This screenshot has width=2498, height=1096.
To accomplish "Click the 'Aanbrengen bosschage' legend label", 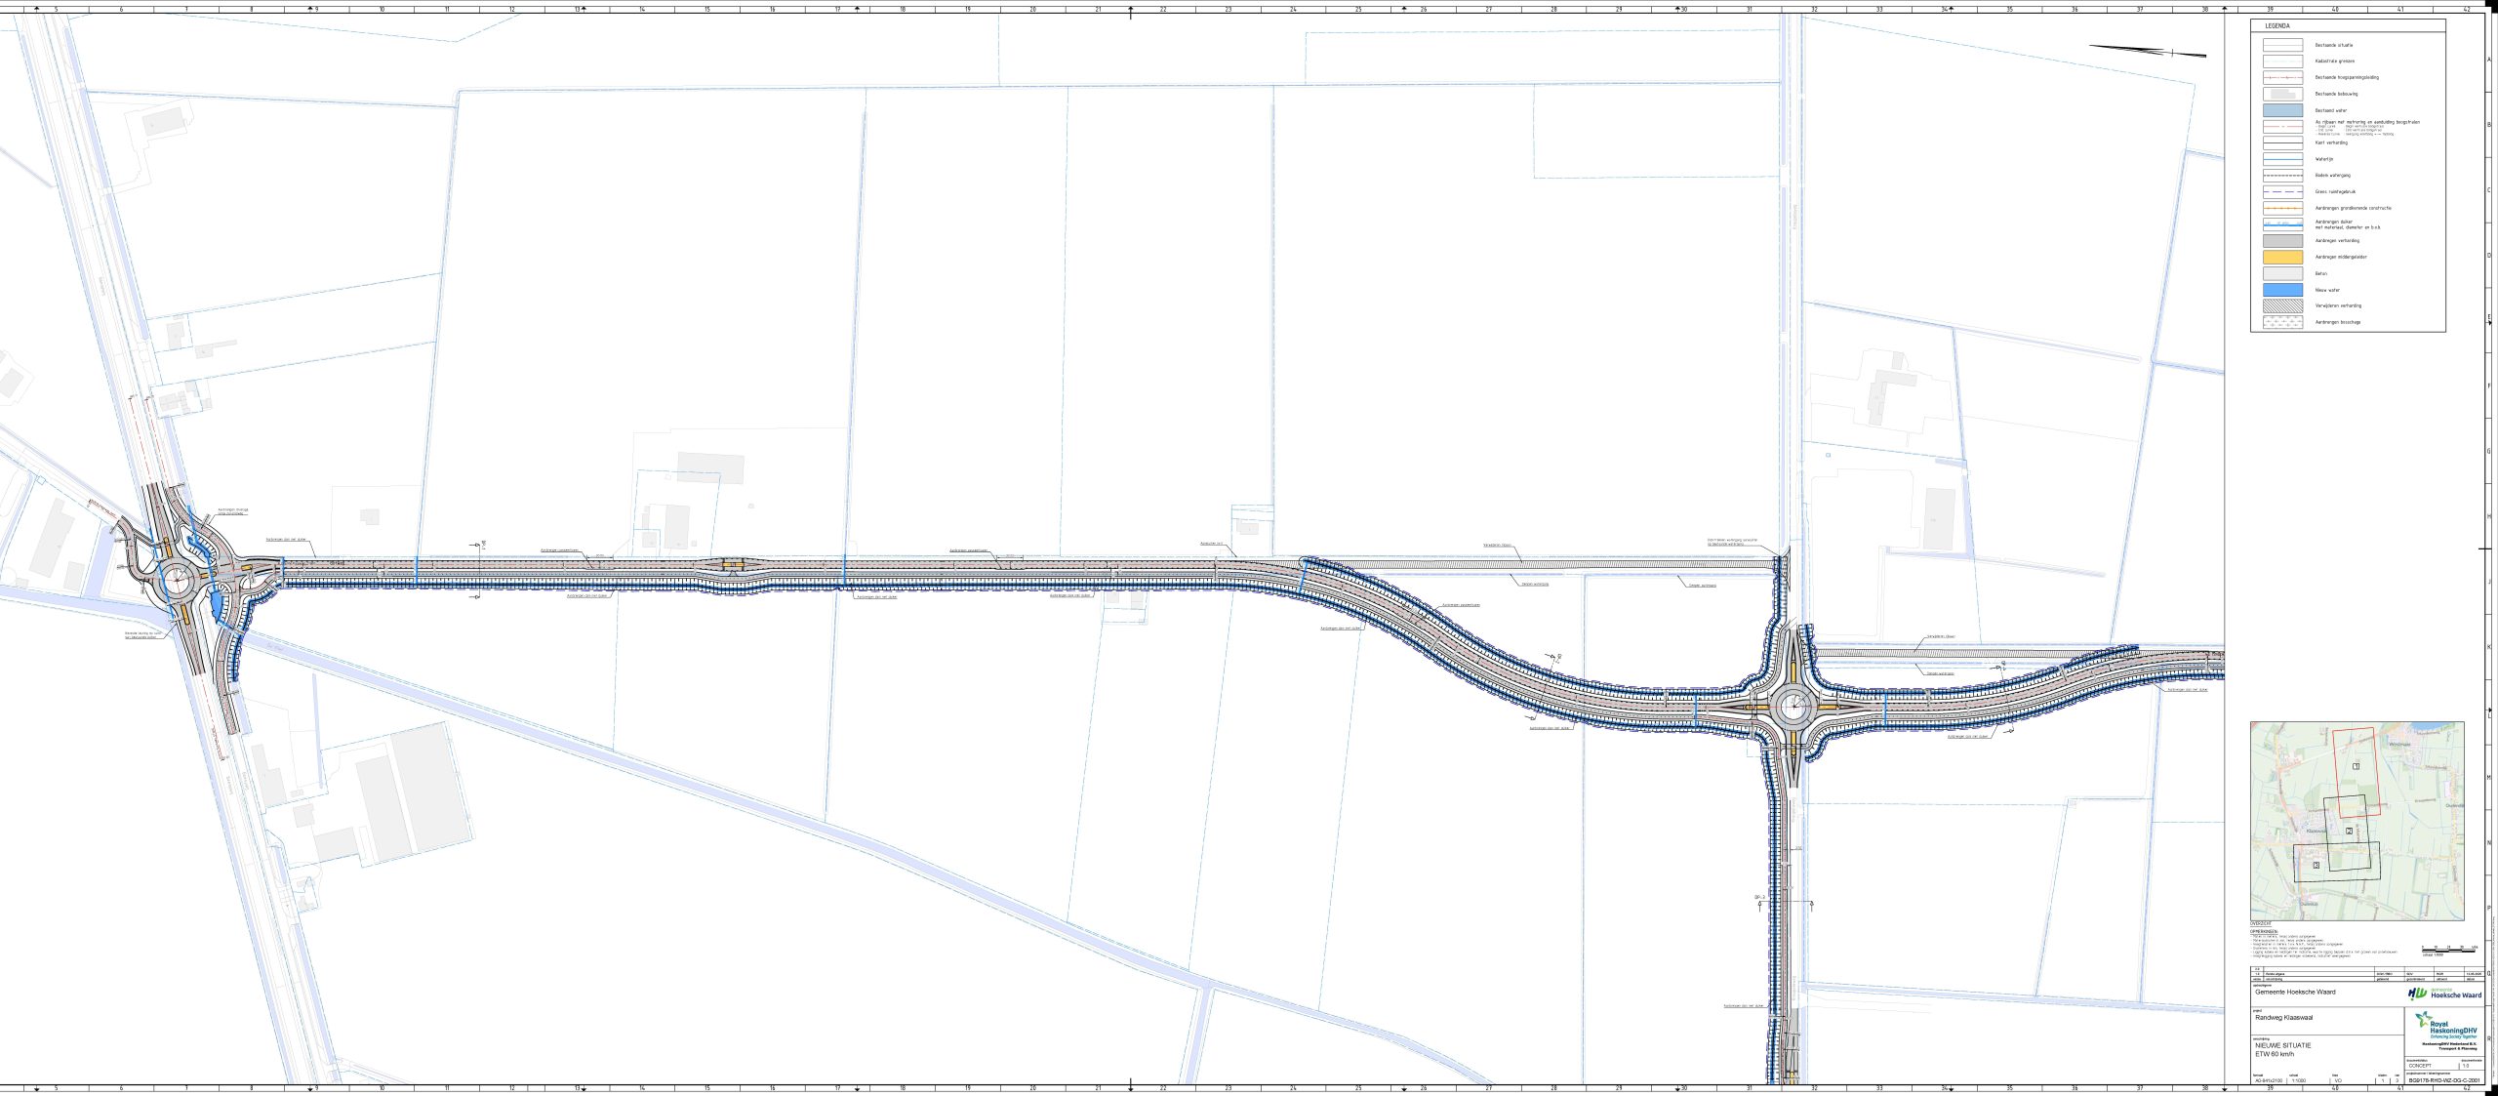I will (2338, 322).
